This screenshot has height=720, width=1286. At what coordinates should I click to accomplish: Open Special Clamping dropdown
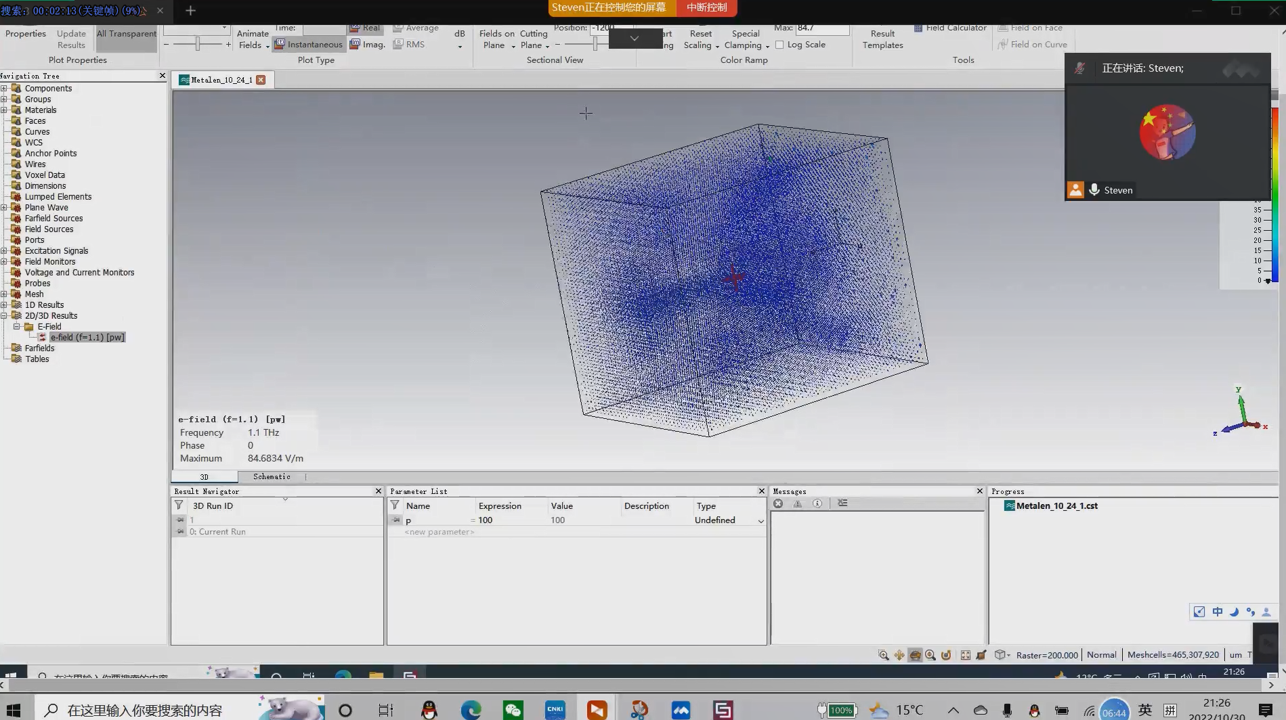pos(746,39)
